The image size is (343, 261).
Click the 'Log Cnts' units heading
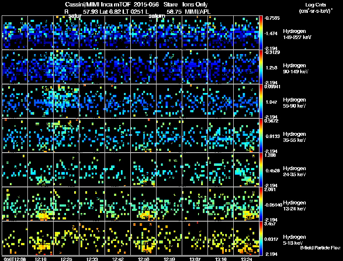[316, 5]
